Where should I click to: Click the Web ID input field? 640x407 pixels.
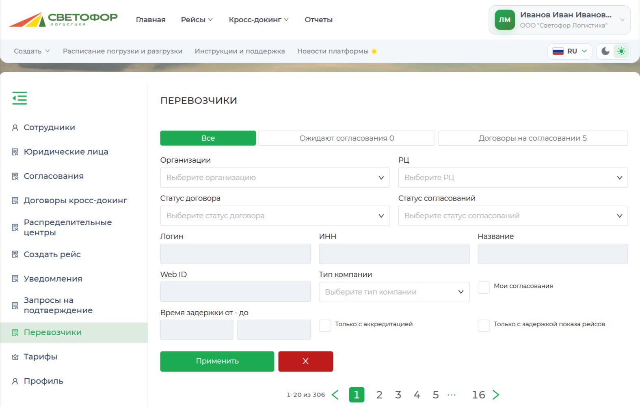tap(236, 292)
